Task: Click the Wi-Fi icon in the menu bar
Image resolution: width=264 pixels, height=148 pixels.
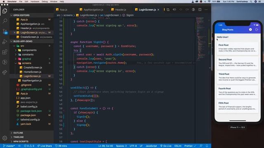Action: pos(209,2)
